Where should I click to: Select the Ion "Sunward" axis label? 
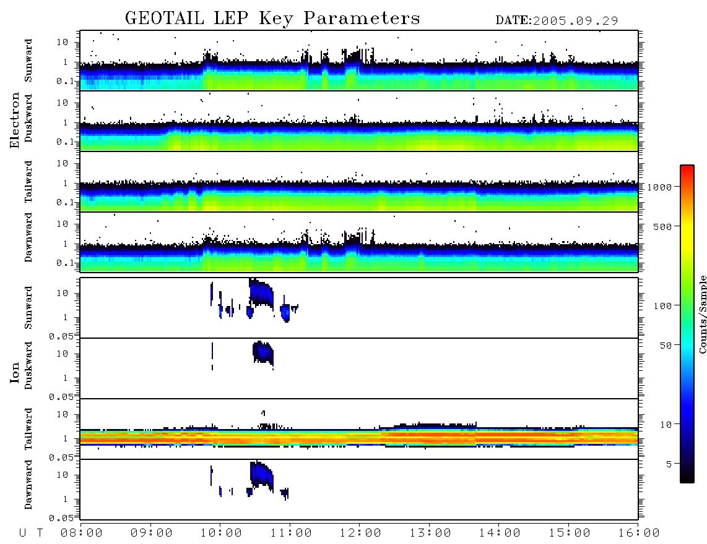28,308
